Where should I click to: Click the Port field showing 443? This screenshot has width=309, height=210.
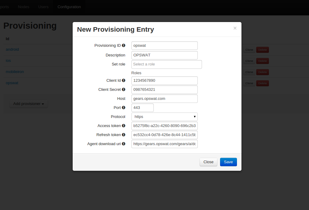[143, 108]
